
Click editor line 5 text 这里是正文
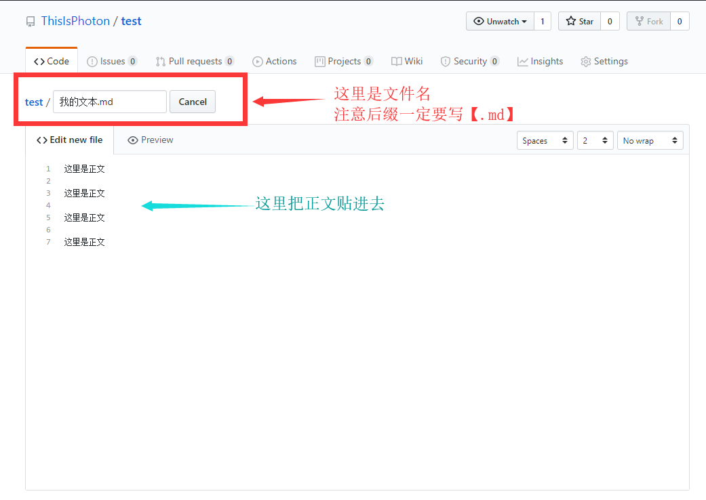coord(84,217)
